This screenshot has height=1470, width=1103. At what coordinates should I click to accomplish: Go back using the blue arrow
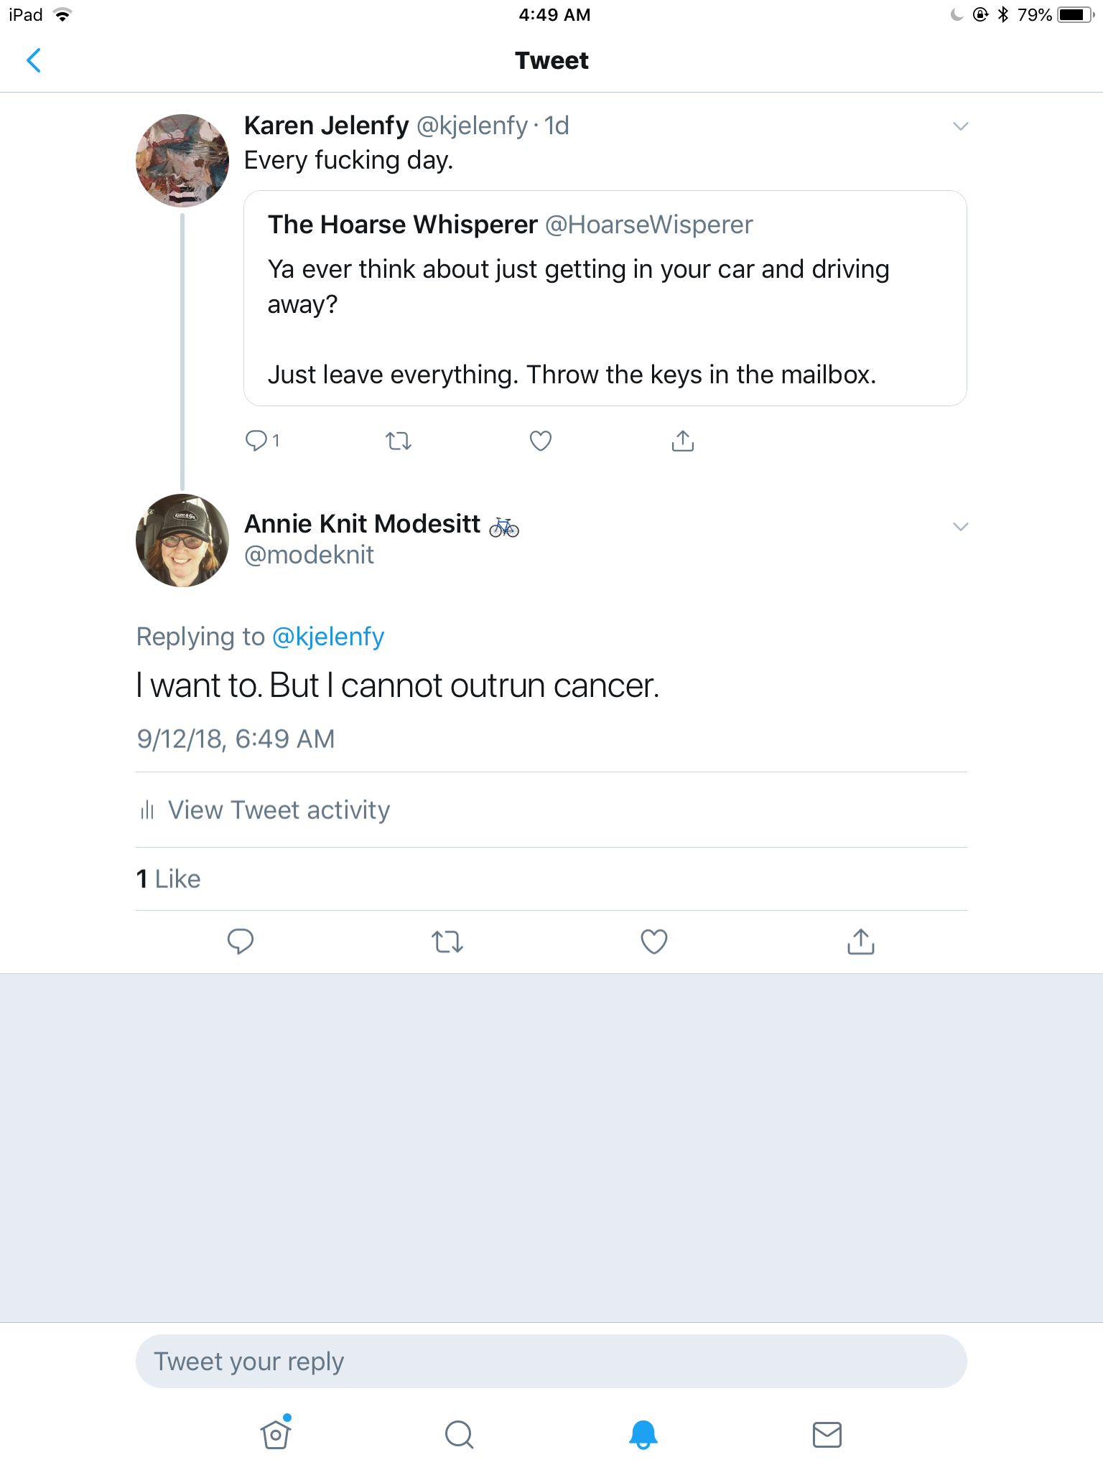(33, 61)
